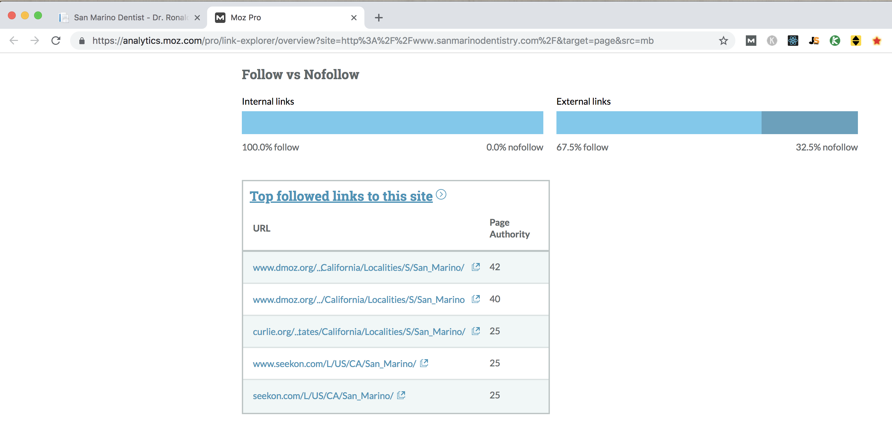Reload the current page
The image size is (892, 422).
(56, 41)
